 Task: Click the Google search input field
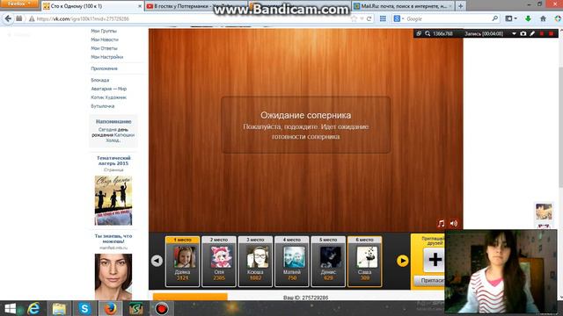click(x=448, y=18)
